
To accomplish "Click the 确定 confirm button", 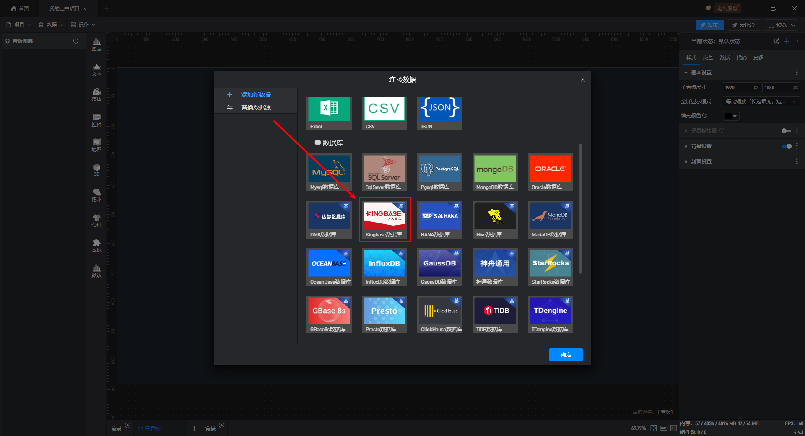I will pyautogui.click(x=566, y=355).
